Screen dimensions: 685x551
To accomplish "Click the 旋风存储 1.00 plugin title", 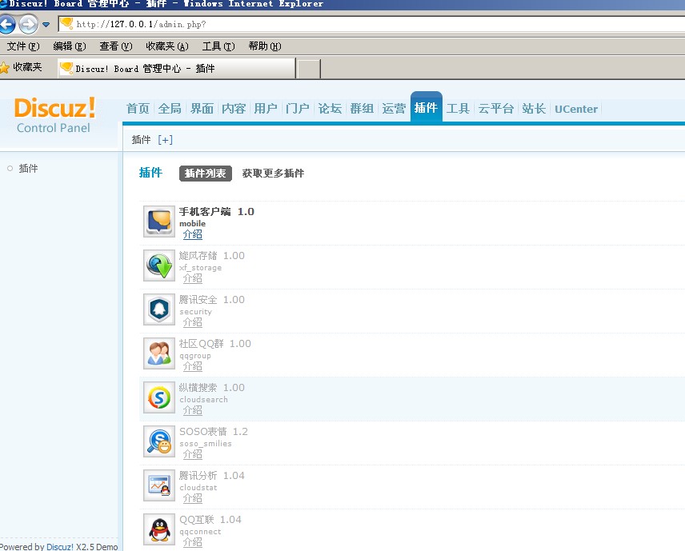I will (212, 256).
